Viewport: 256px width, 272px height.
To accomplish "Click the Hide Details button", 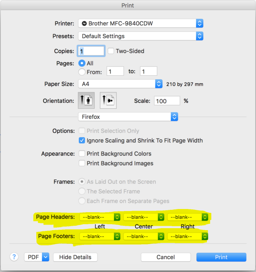I will coord(75,257).
